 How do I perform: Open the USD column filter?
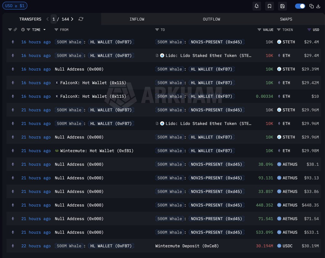pos(309,30)
